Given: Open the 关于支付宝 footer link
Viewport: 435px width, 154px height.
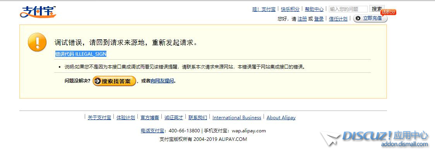Looking at the screenshot, I should point(99,118).
